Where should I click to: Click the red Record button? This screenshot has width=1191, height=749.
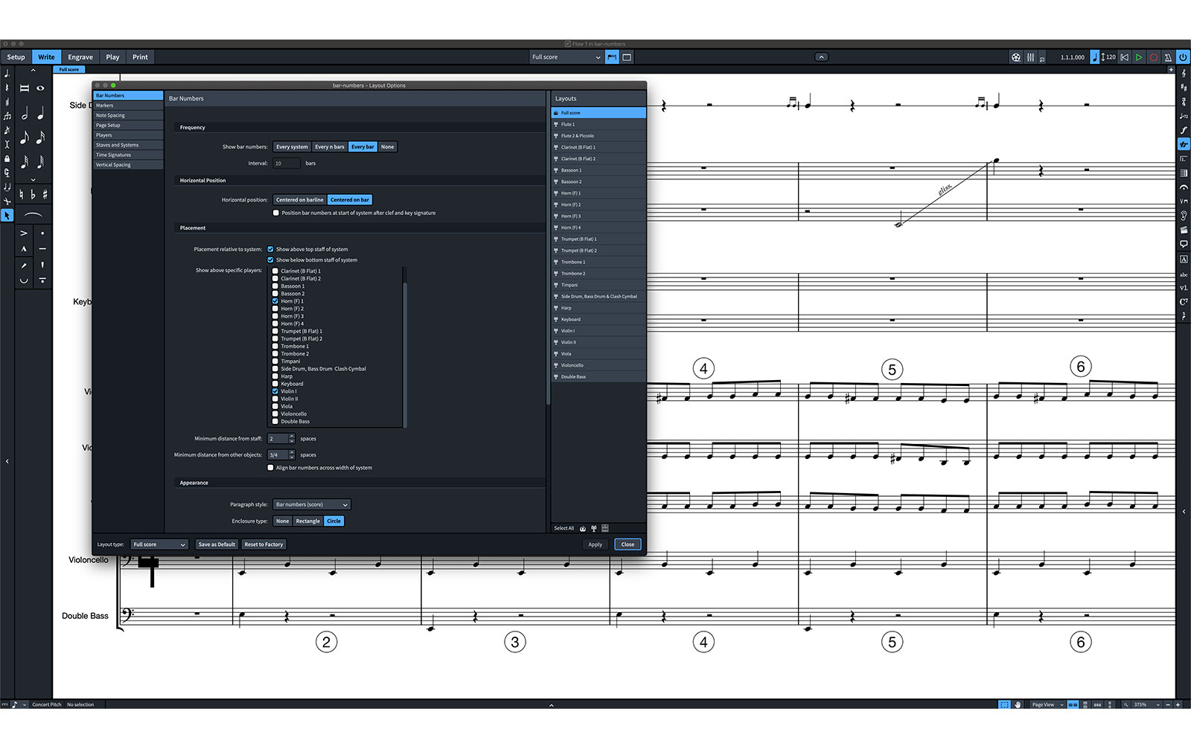(x=1154, y=57)
